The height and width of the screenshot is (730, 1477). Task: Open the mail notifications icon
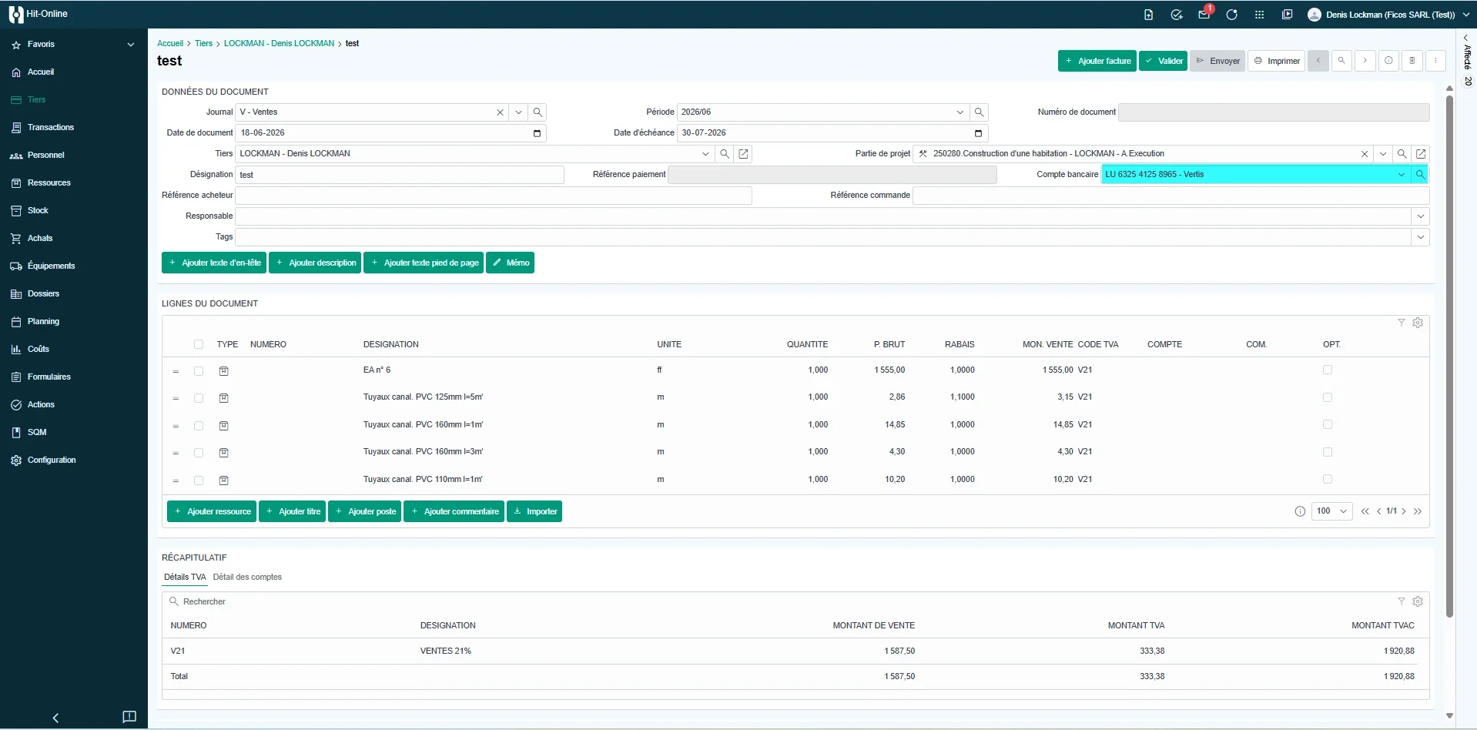click(1204, 15)
